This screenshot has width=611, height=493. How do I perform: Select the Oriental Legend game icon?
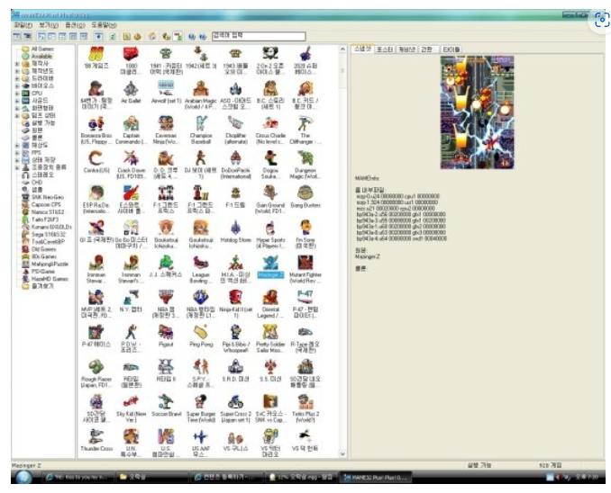coord(270,304)
